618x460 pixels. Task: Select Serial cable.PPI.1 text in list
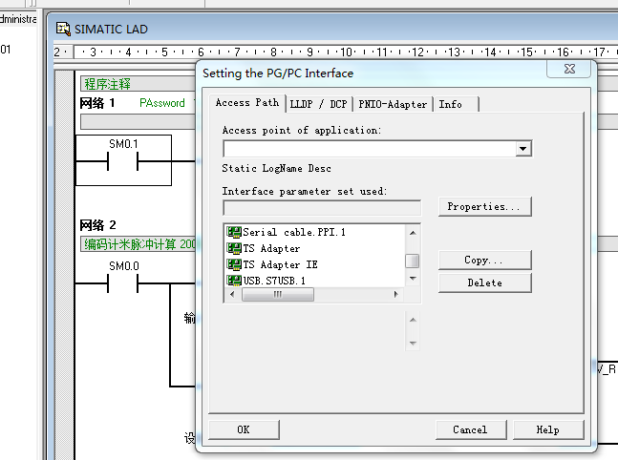coord(294,232)
